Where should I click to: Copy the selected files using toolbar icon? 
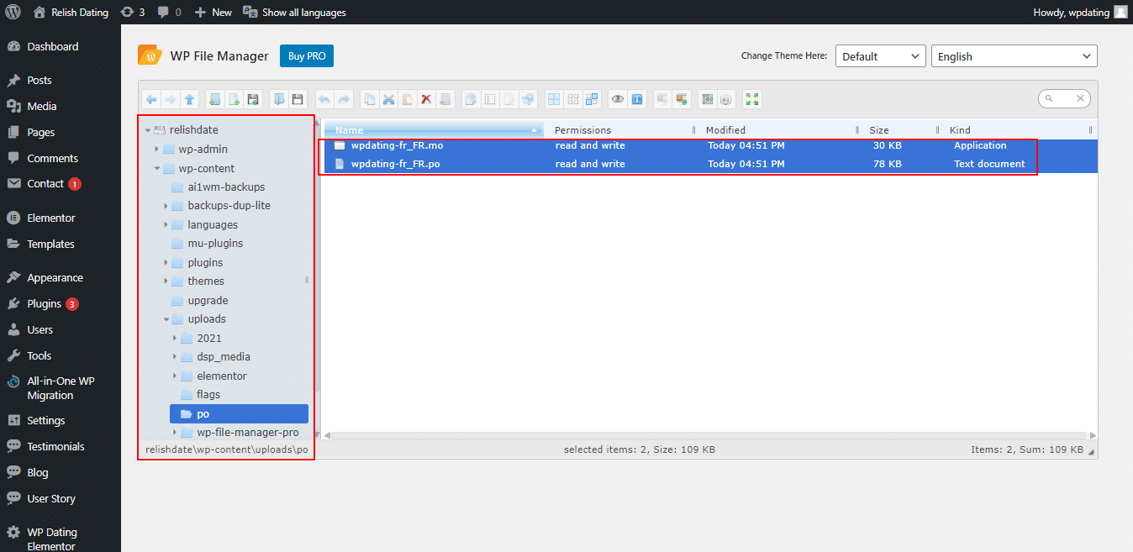(x=369, y=99)
